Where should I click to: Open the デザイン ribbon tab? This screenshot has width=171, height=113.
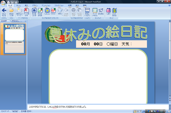click(35, 5)
